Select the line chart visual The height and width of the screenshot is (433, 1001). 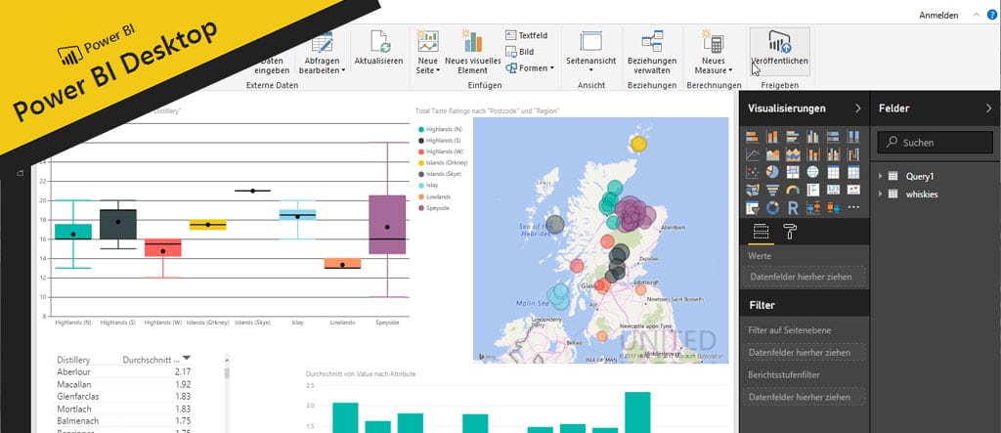coord(752,154)
